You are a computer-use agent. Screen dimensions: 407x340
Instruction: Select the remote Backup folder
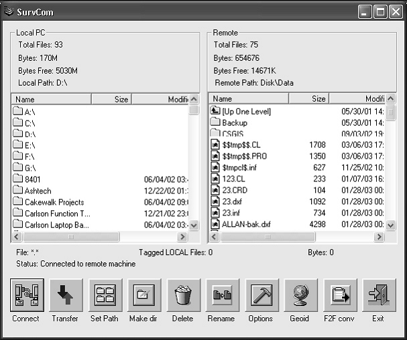[234, 122]
